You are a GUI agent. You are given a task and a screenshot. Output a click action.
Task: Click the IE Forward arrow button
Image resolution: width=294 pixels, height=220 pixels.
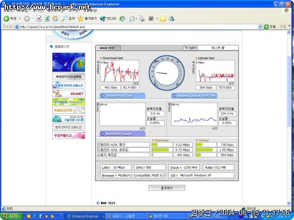(26, 19)
